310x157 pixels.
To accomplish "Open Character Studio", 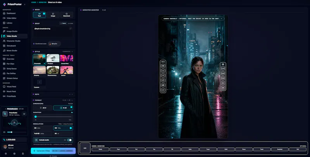I will (14, 41).
